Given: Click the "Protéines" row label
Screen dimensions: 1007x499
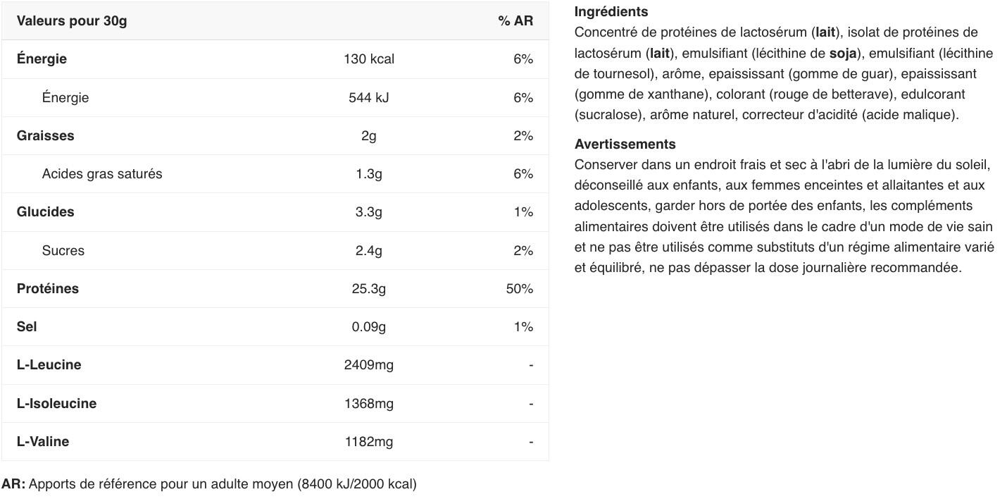Looking at the screenshot, I should (x=48, y=288).
